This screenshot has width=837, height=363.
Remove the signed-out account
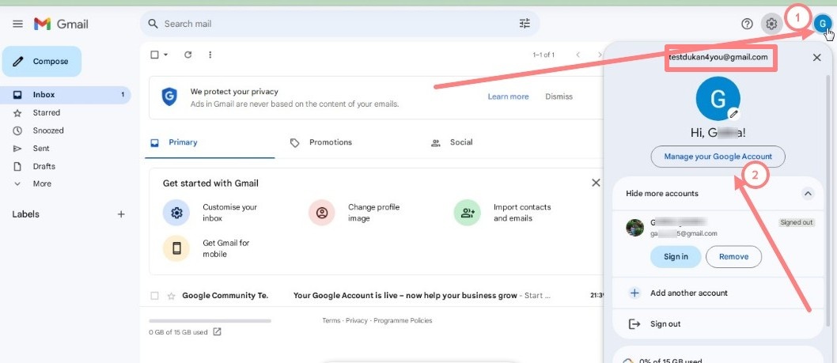733,257
